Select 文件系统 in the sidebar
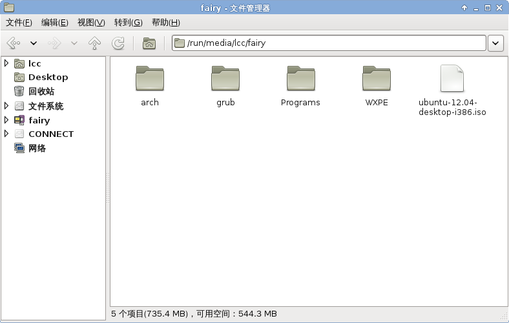Viewport: 509px width, 323px height. [46, 106]
